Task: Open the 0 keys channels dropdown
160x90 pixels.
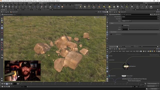Action: (x=153, y=84)
